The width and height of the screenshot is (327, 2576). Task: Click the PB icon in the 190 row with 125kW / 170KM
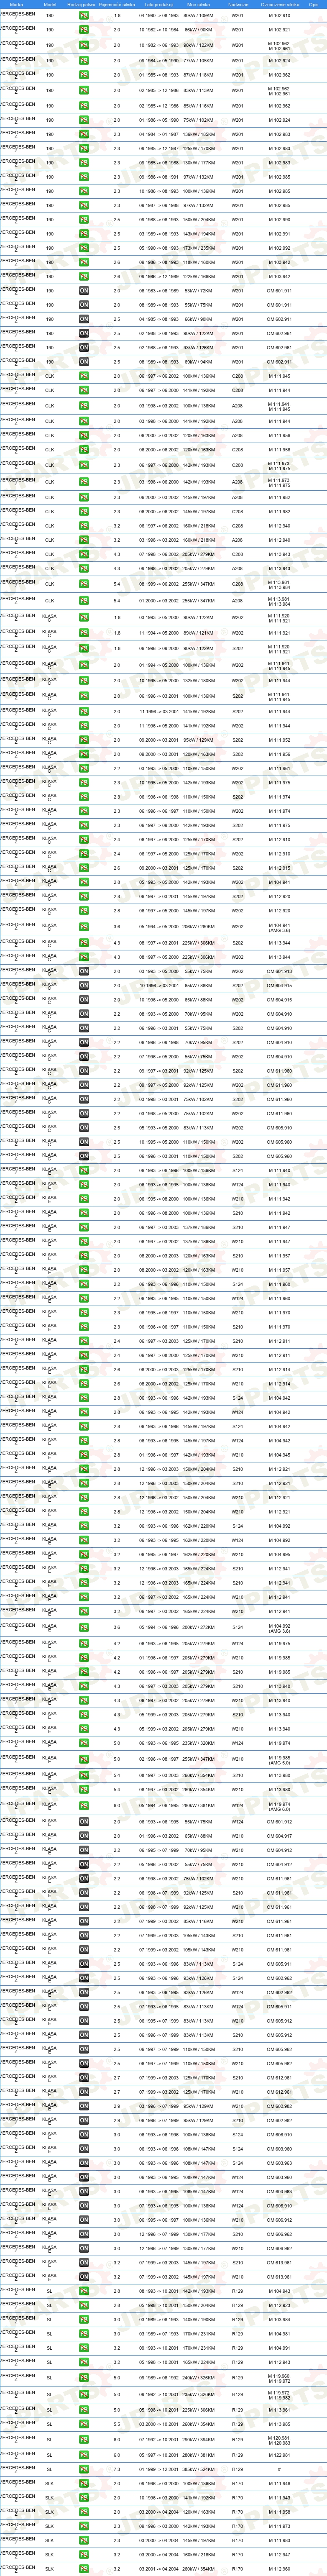click(x=84, y=148)
